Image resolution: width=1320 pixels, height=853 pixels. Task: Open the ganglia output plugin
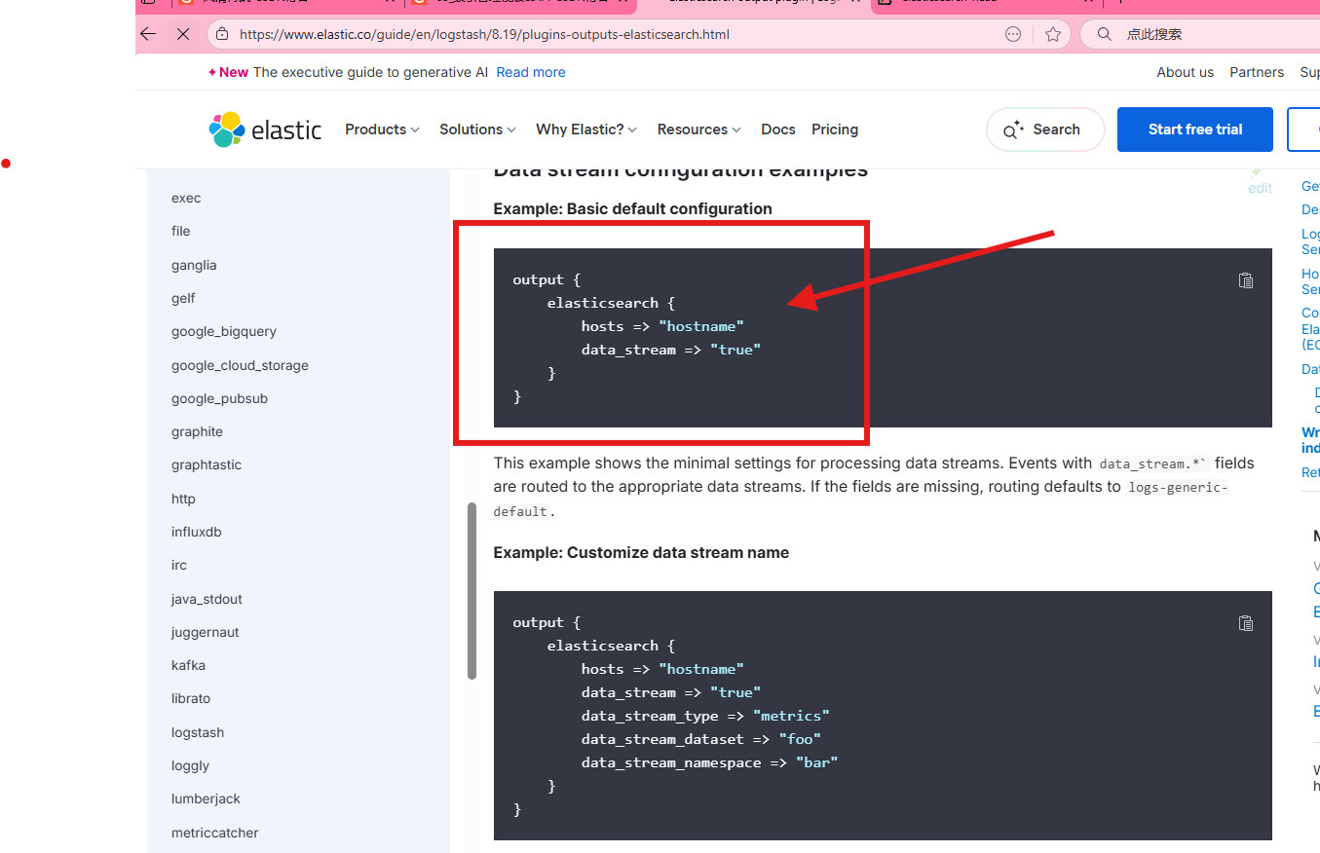click(x=194, y=265)
